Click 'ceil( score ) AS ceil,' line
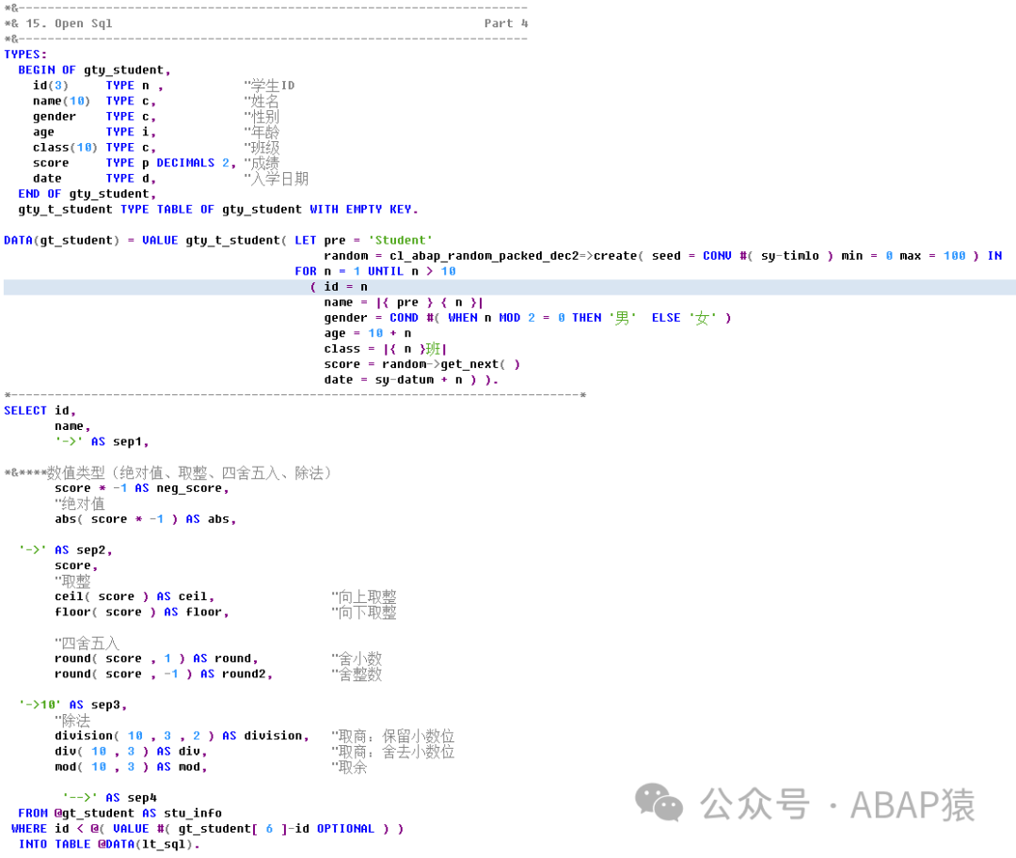This screenshot has width=1016, height=858. coord(135,596)
